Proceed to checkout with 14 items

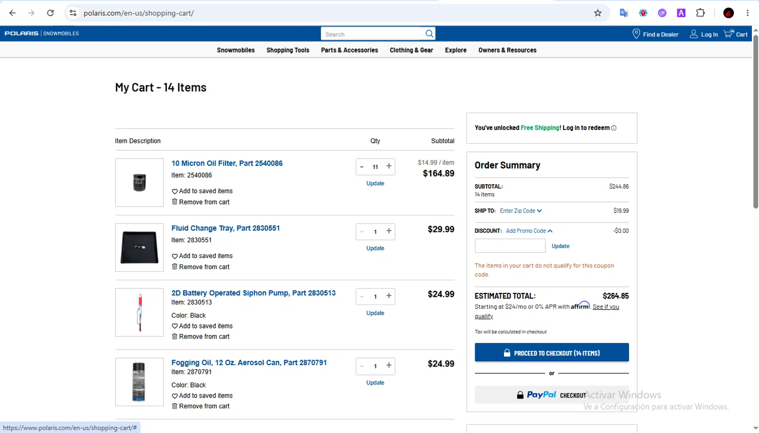[x=552, y=353]
